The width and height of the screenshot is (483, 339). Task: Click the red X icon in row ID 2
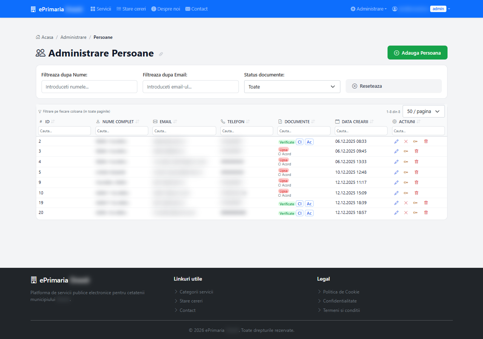(x=406, y=141)
